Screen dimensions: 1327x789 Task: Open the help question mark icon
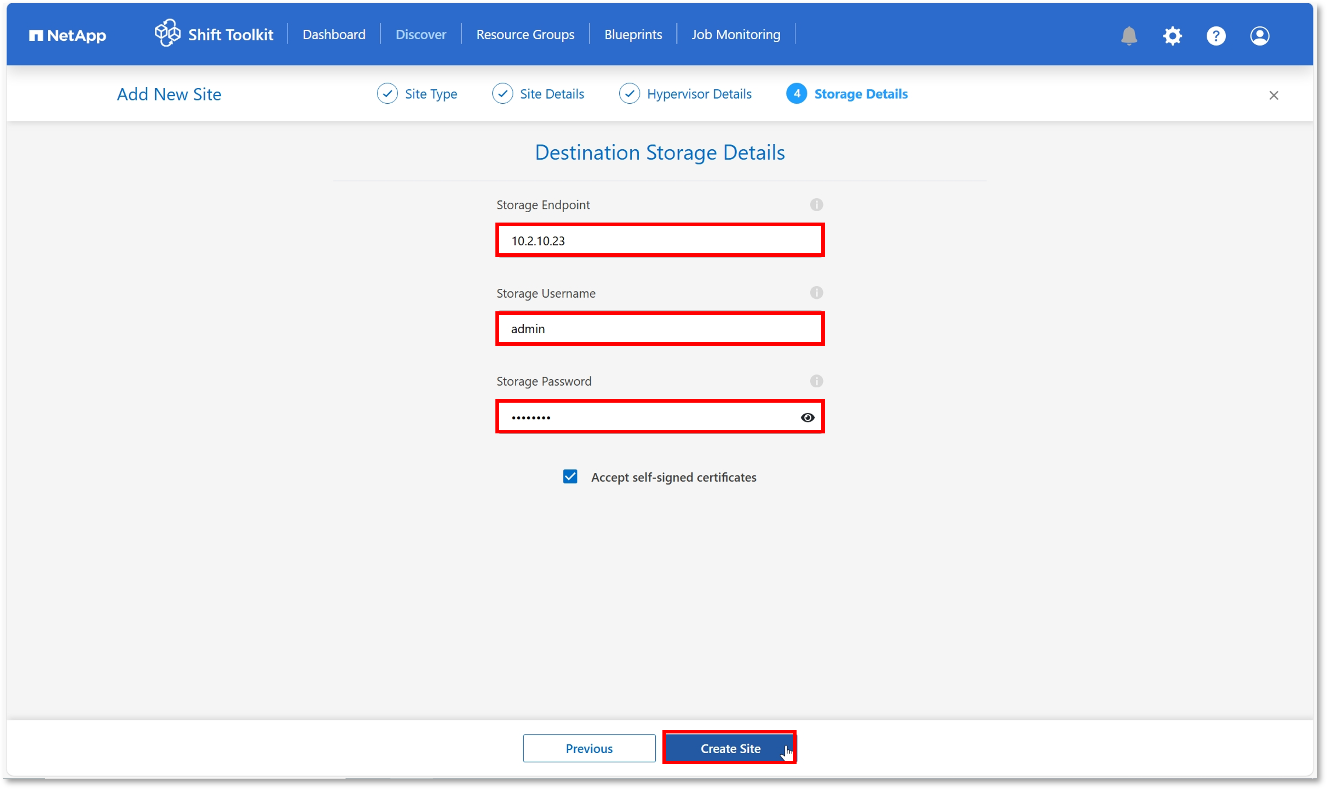[x=1216, y=36]
